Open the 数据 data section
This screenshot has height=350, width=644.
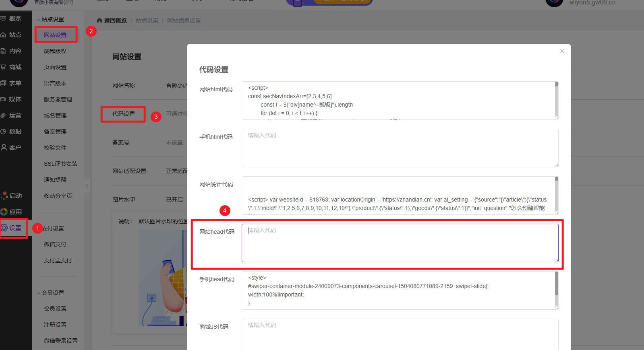[11, 132]
